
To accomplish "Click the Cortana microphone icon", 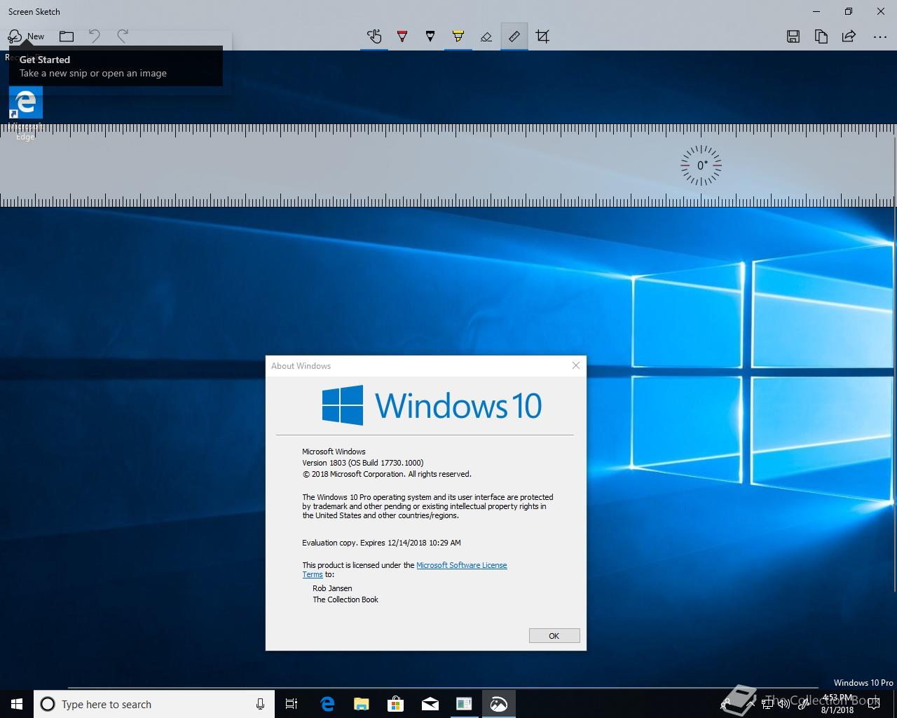I will click(x=260, y=704).
